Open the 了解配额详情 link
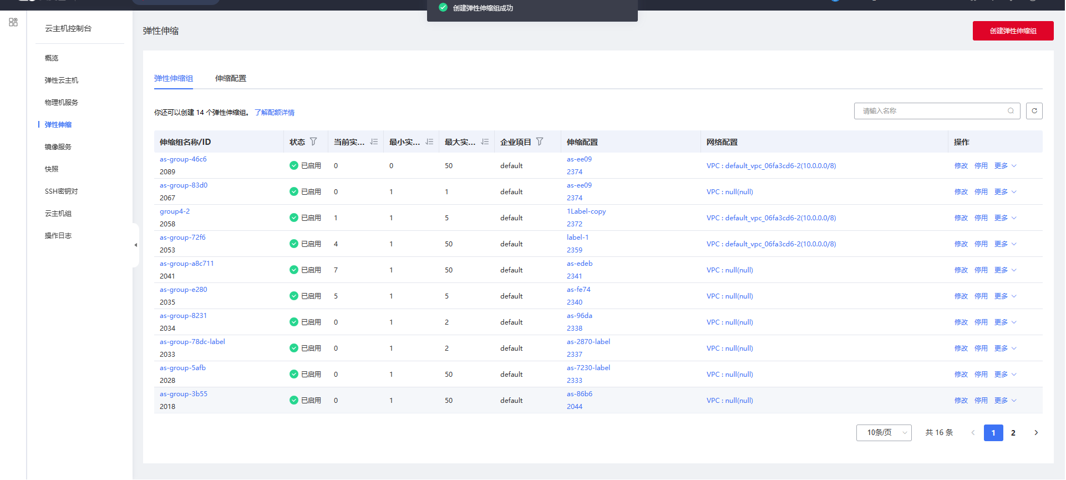The image size is (1066, 480). coord(275,113)
